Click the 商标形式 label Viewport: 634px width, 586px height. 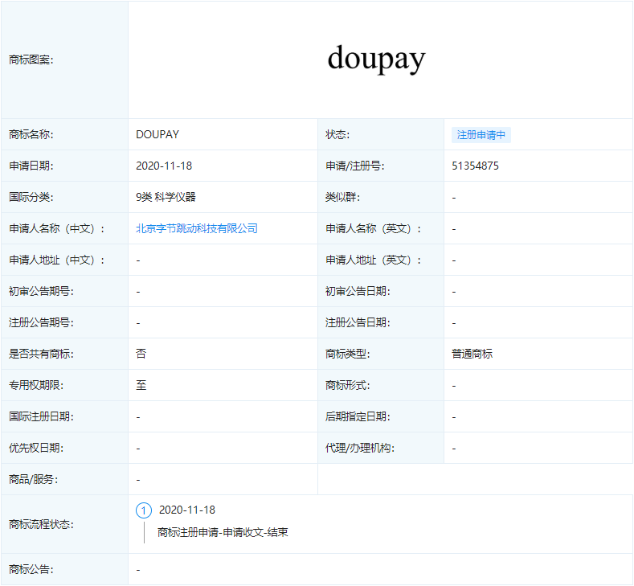(348, 385)
